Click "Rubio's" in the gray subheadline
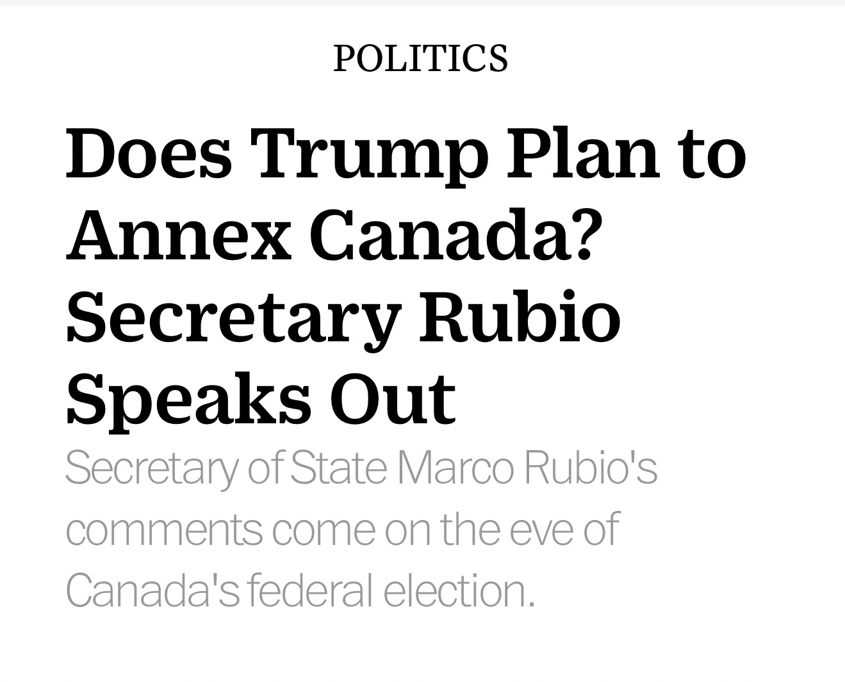 [x=590, y=468]
